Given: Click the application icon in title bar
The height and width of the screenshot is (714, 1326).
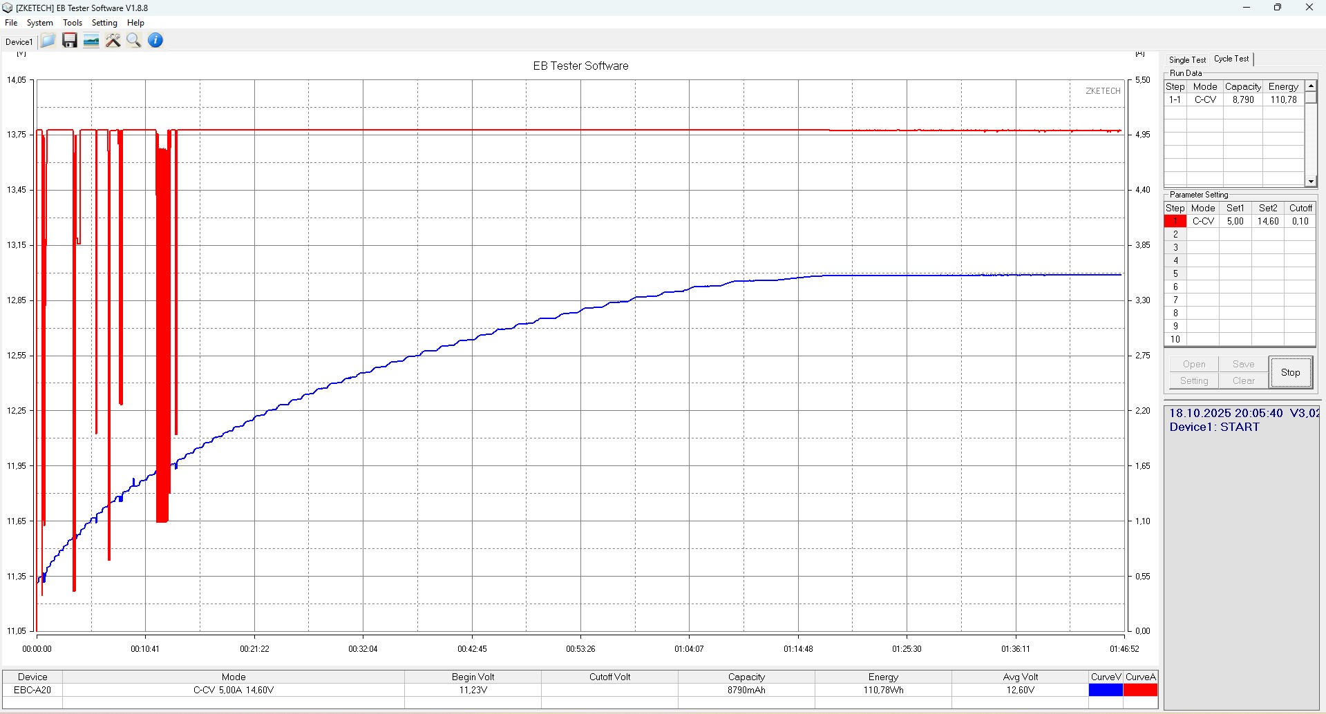Looking at the screenshot, I should coord(8,8).
